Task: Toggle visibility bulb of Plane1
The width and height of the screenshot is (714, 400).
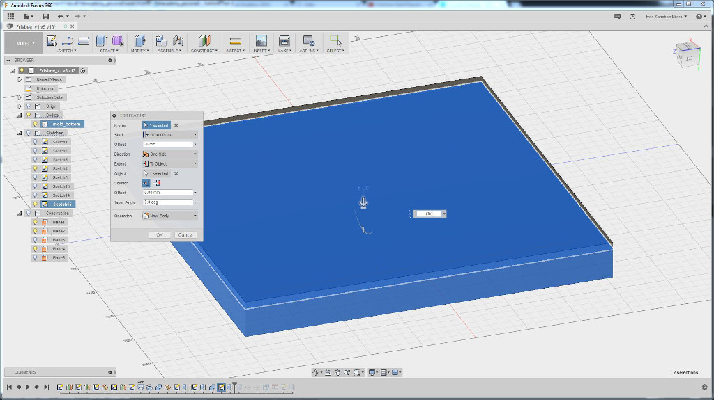Action: click(35, 223)
